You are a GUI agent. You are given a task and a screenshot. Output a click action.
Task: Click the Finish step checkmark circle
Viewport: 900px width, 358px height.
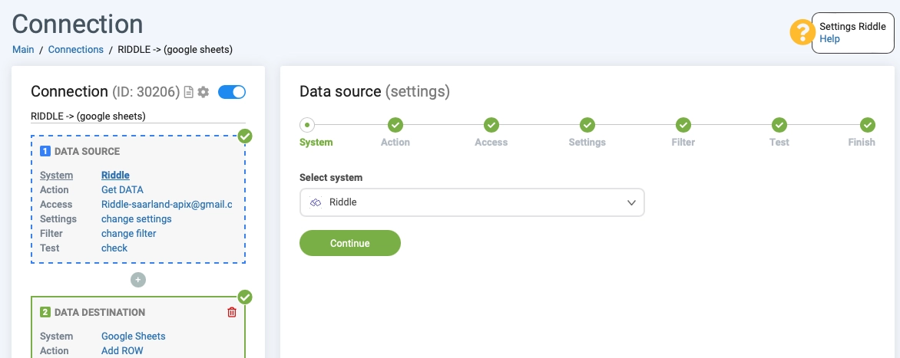[x=867, y=124]
